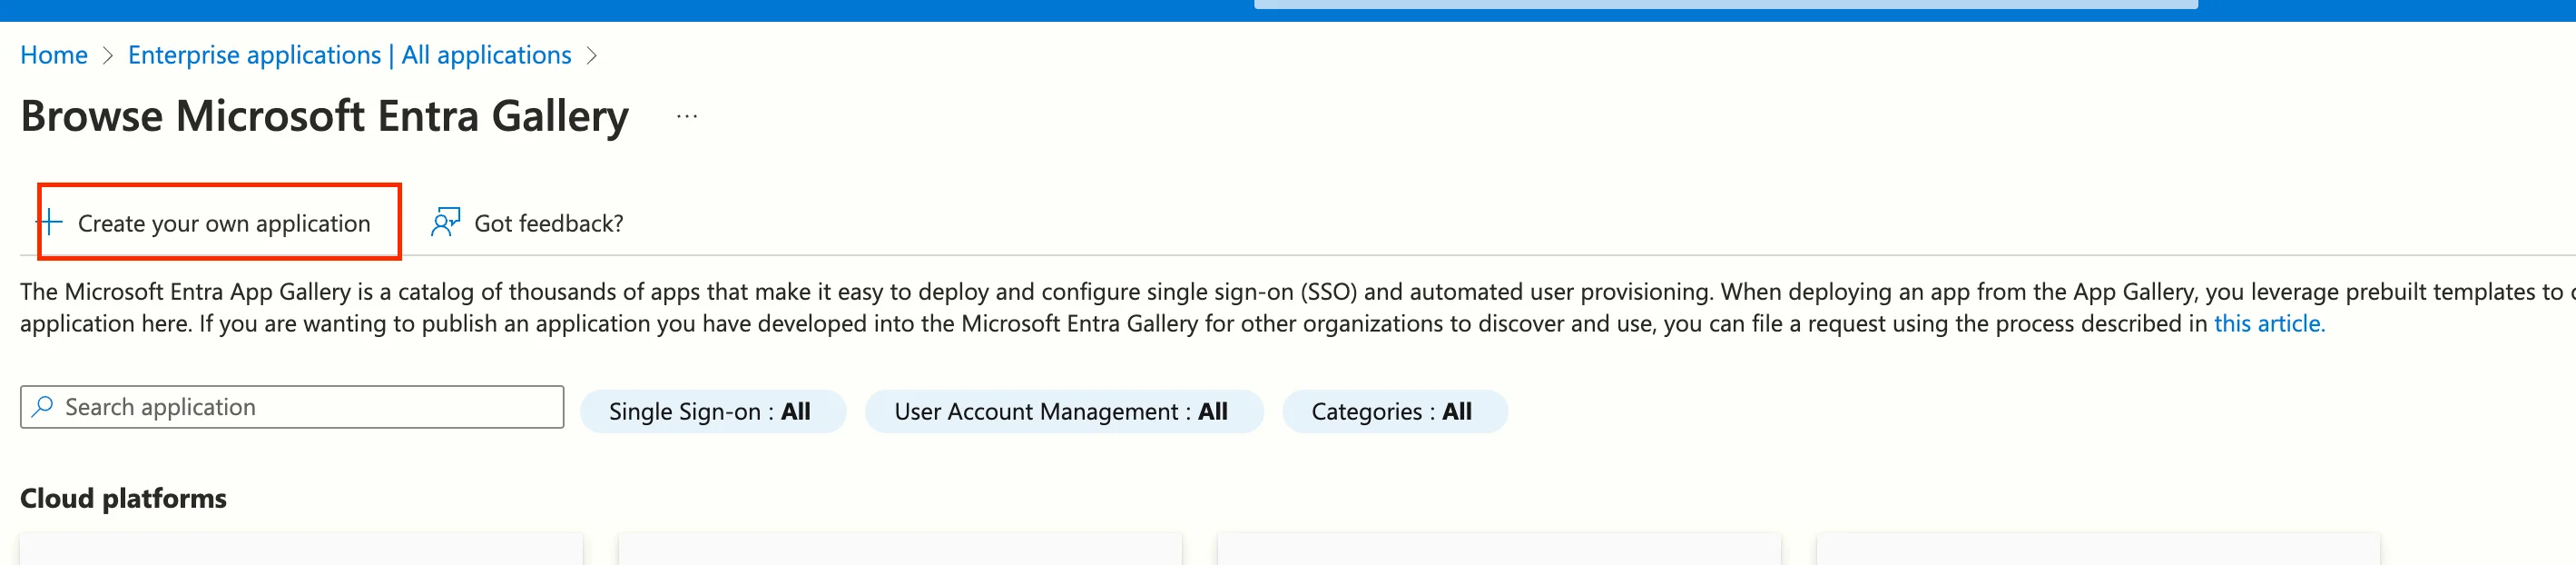Screen dimensions: 2576x565
Task: Navigate to Home via the breadcrumb
Action: (x=53, y=55)
